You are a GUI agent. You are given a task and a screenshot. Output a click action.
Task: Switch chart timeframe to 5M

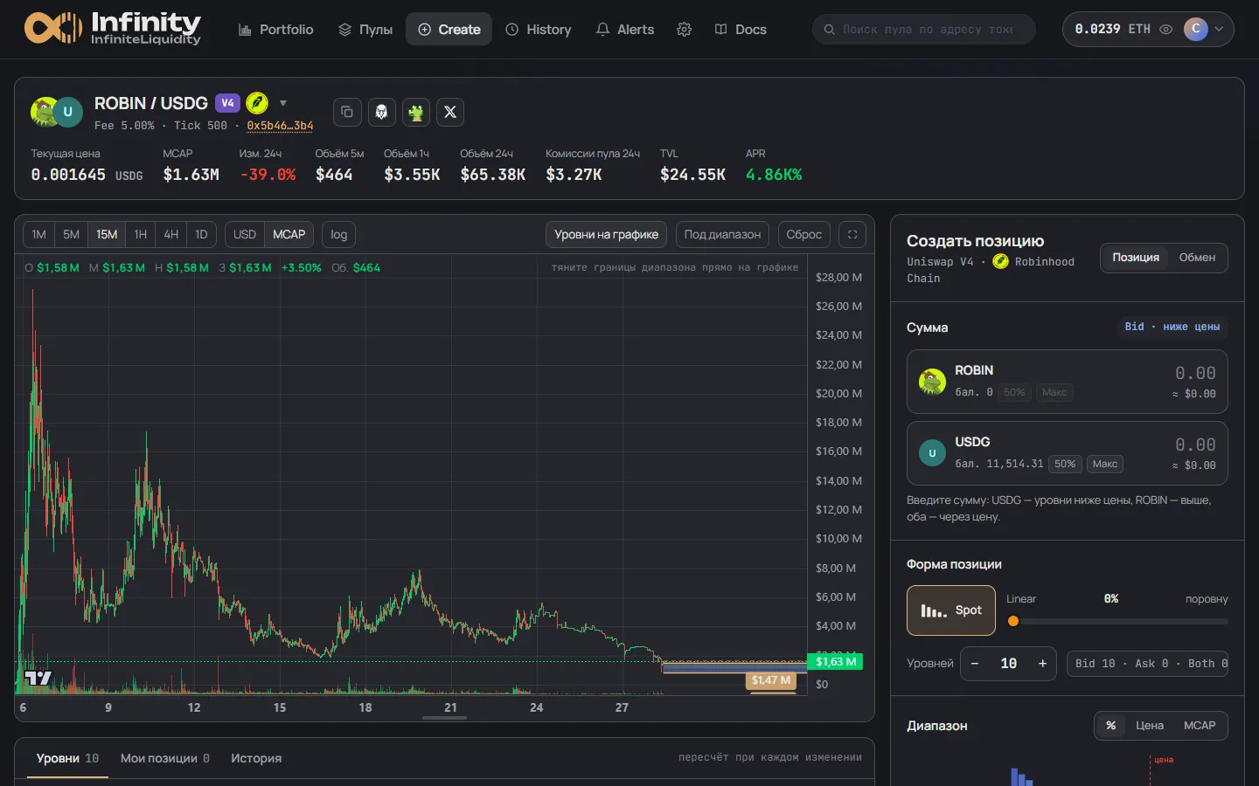(72, 234)
